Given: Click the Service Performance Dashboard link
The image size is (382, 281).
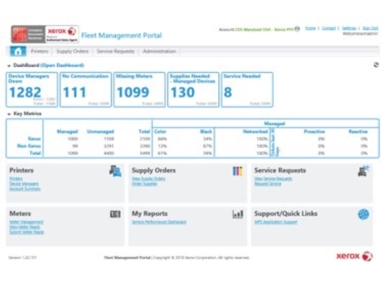Looking at the screenshot, I should (x=159, y=222).
